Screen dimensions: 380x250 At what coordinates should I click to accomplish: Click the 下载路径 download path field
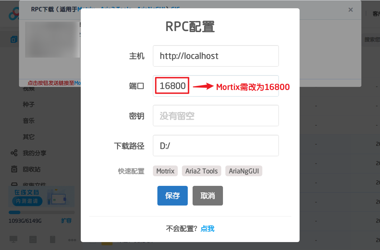point(216,146)
